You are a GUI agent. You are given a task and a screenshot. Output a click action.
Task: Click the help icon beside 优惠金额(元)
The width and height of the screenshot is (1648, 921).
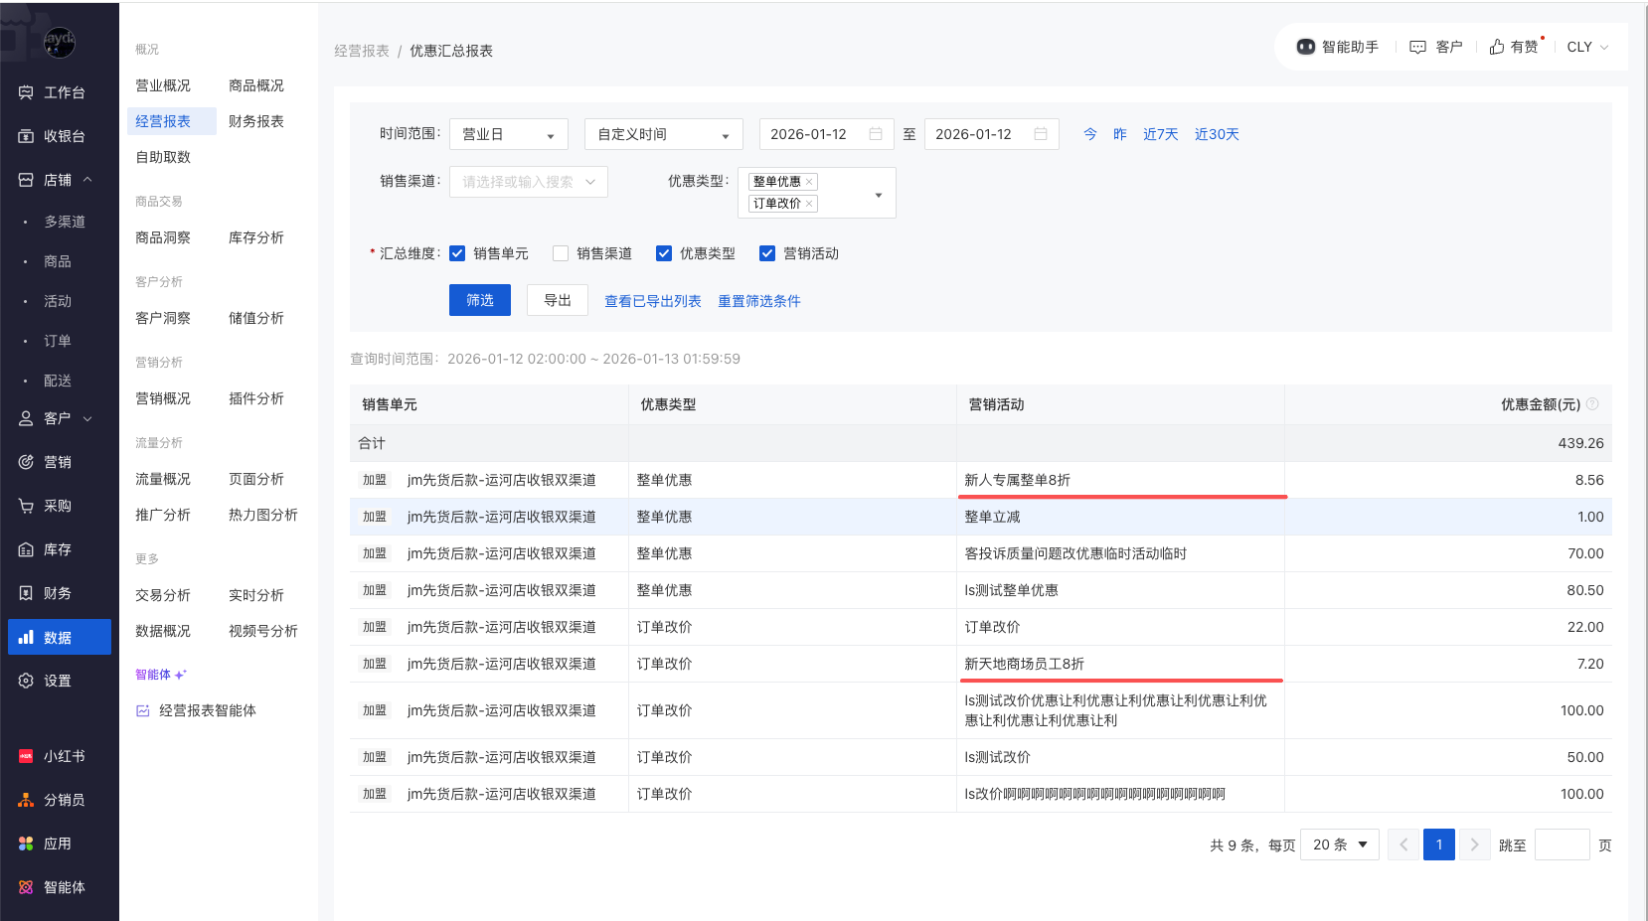click(x=1592, y=404)
